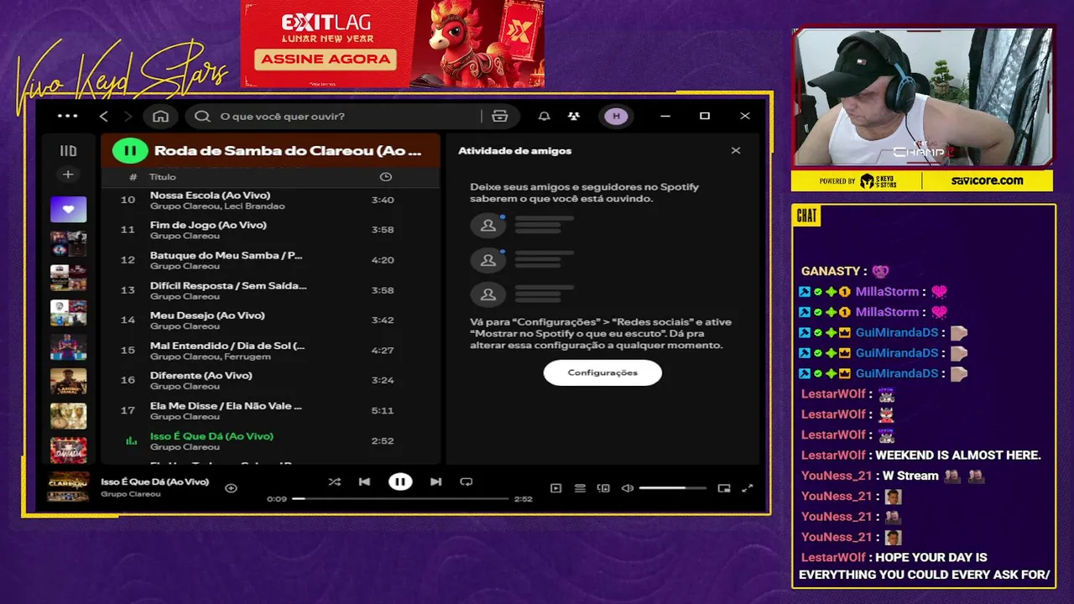Viewport: 1074px width, 604px height.
Task: Click 'YouNess_21' on the 'W Stream' message
Action: pos(837,476)
